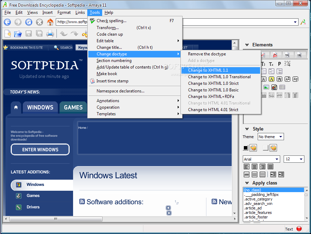Save the document with floppy icon
Image resolution: width=311 pixels, height=234 pixels.
pos(28,34)
